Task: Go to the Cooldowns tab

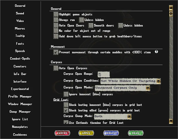Action: 20,134
